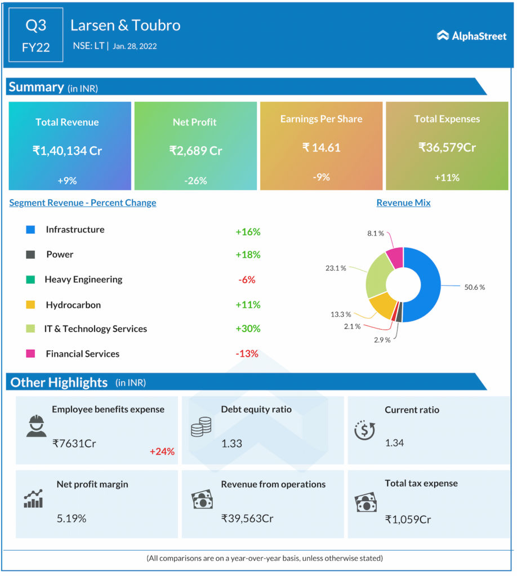Click the hard-hat employee benefits icon

click(x=37, y=426)
